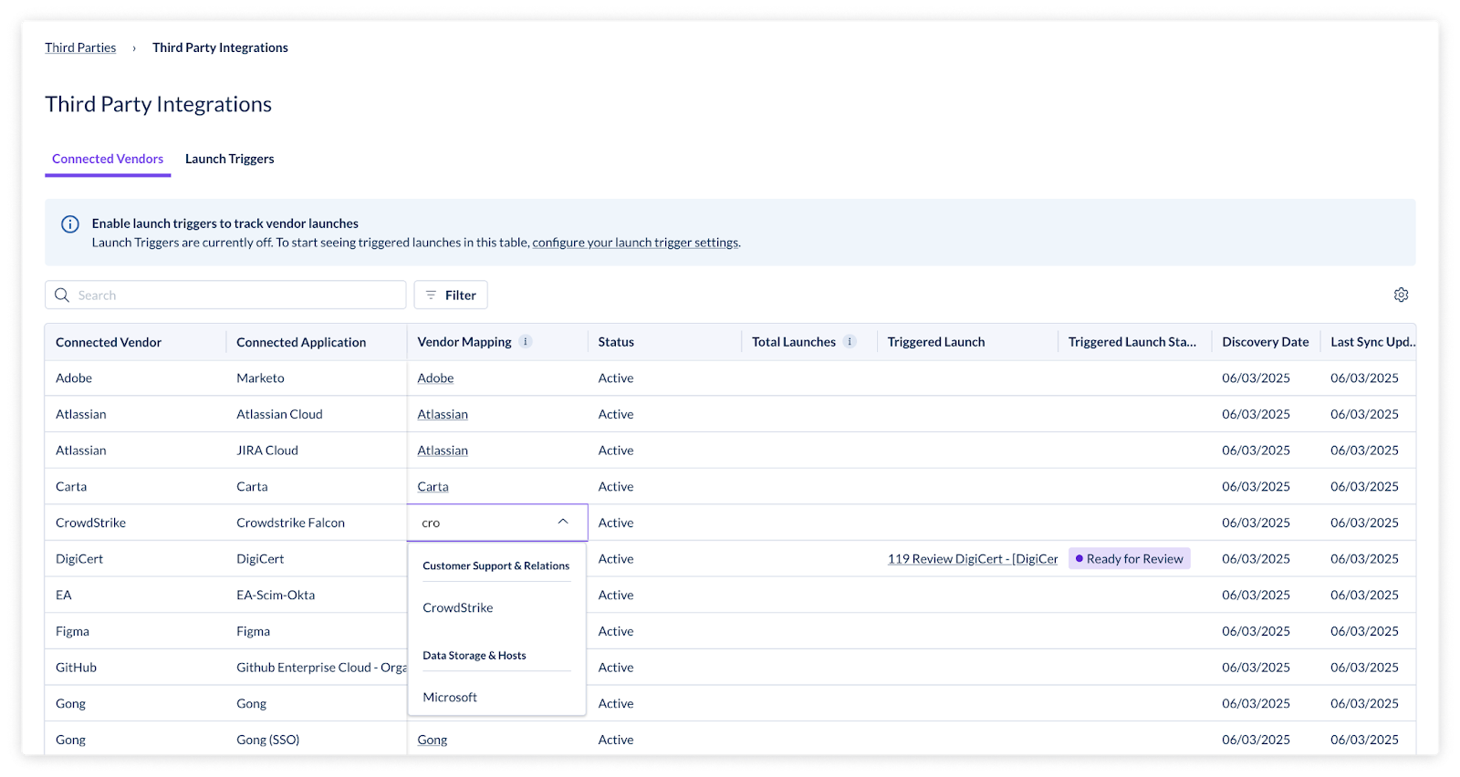Click the Total Launches column header text
The height and width of the screenshot is (777, 1460).
(794, 342)
